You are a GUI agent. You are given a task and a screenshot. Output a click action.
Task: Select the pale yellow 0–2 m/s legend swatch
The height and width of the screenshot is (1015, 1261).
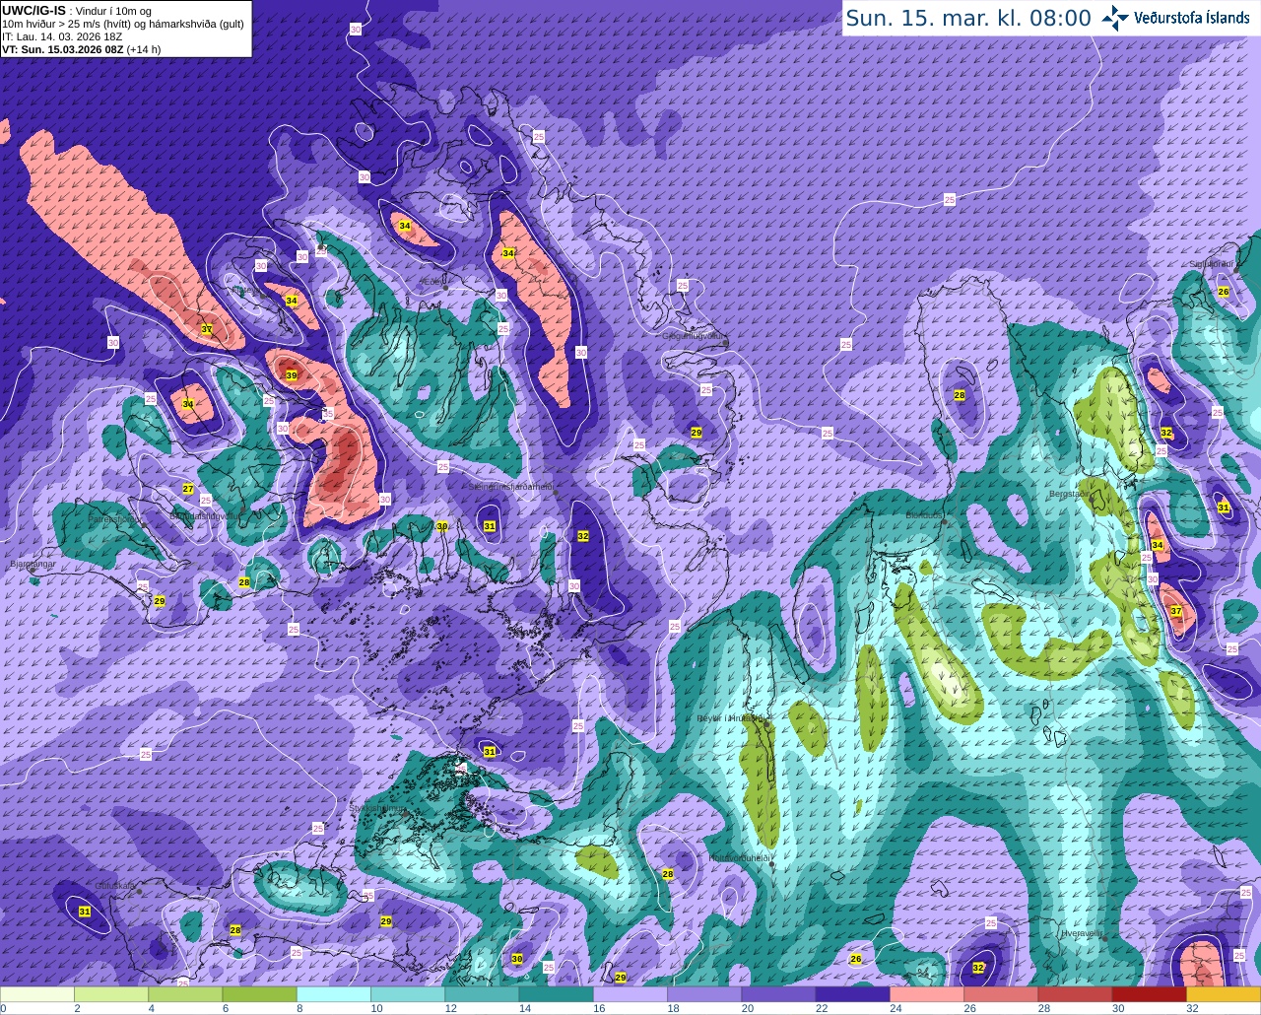pos(37,994)
